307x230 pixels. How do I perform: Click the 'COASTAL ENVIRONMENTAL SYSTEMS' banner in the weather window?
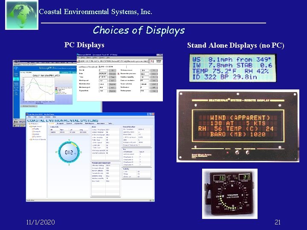[63, 121]
